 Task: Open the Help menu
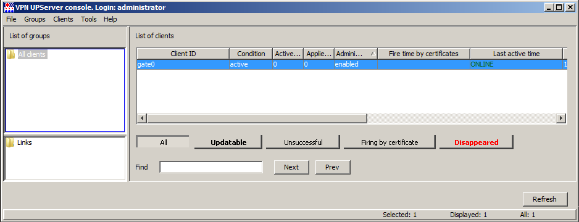coord(110,19)
